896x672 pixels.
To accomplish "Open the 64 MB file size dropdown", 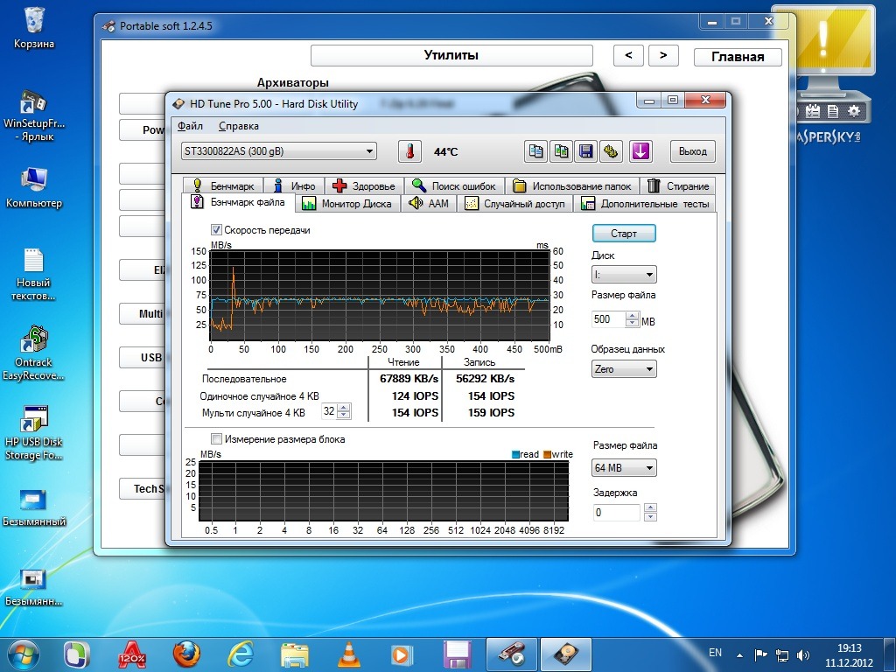I will point(623,467).
